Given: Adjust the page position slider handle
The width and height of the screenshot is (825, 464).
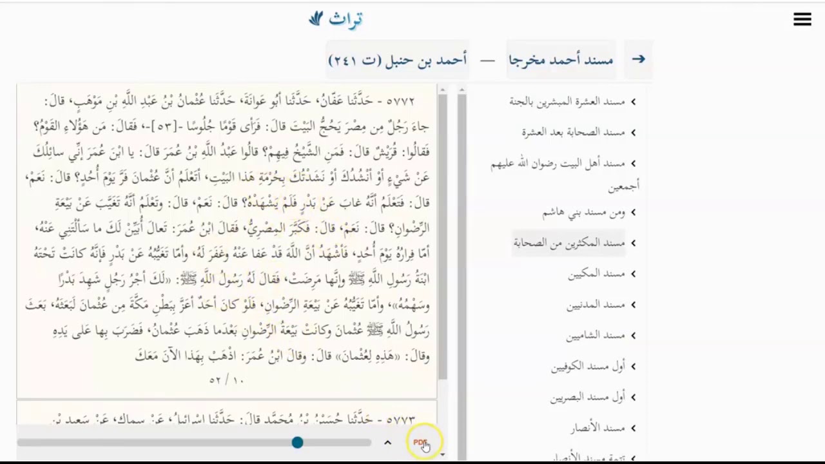Looking at the screenshot, I should [x=297, y=443].
